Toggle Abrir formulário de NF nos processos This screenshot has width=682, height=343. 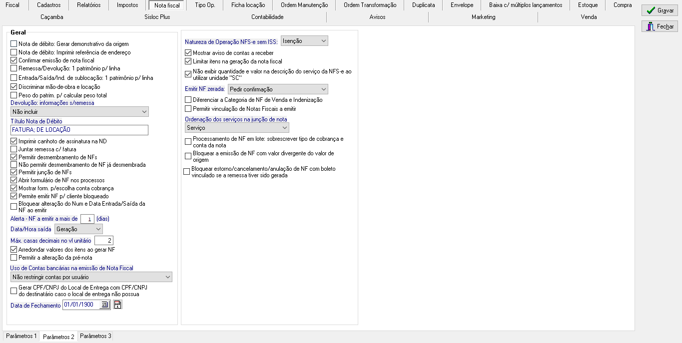tap(14, 180)
